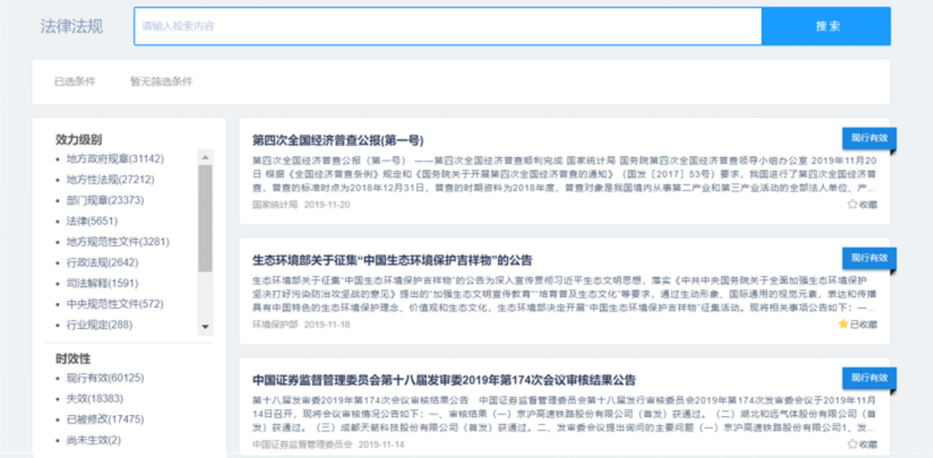This screenshot has height=458, width=933.
Task: Click 现行有效 badge on 经济普查公报 result
Action: 869,138
